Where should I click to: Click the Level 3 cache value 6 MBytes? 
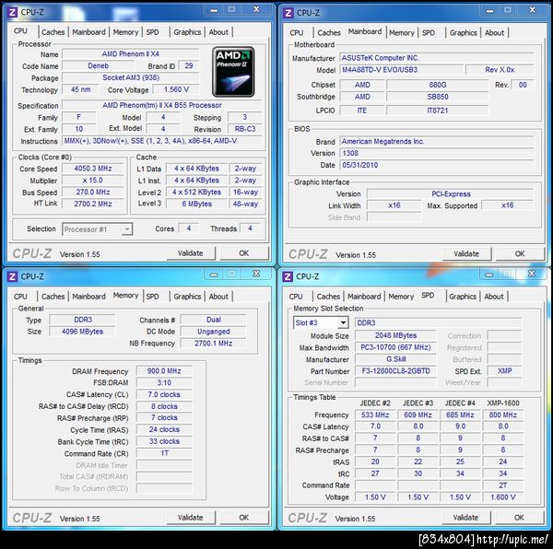tap(197, 204)
